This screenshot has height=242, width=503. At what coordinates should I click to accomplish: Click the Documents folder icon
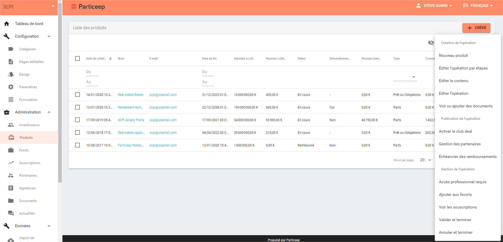click(x=11, y=201)
